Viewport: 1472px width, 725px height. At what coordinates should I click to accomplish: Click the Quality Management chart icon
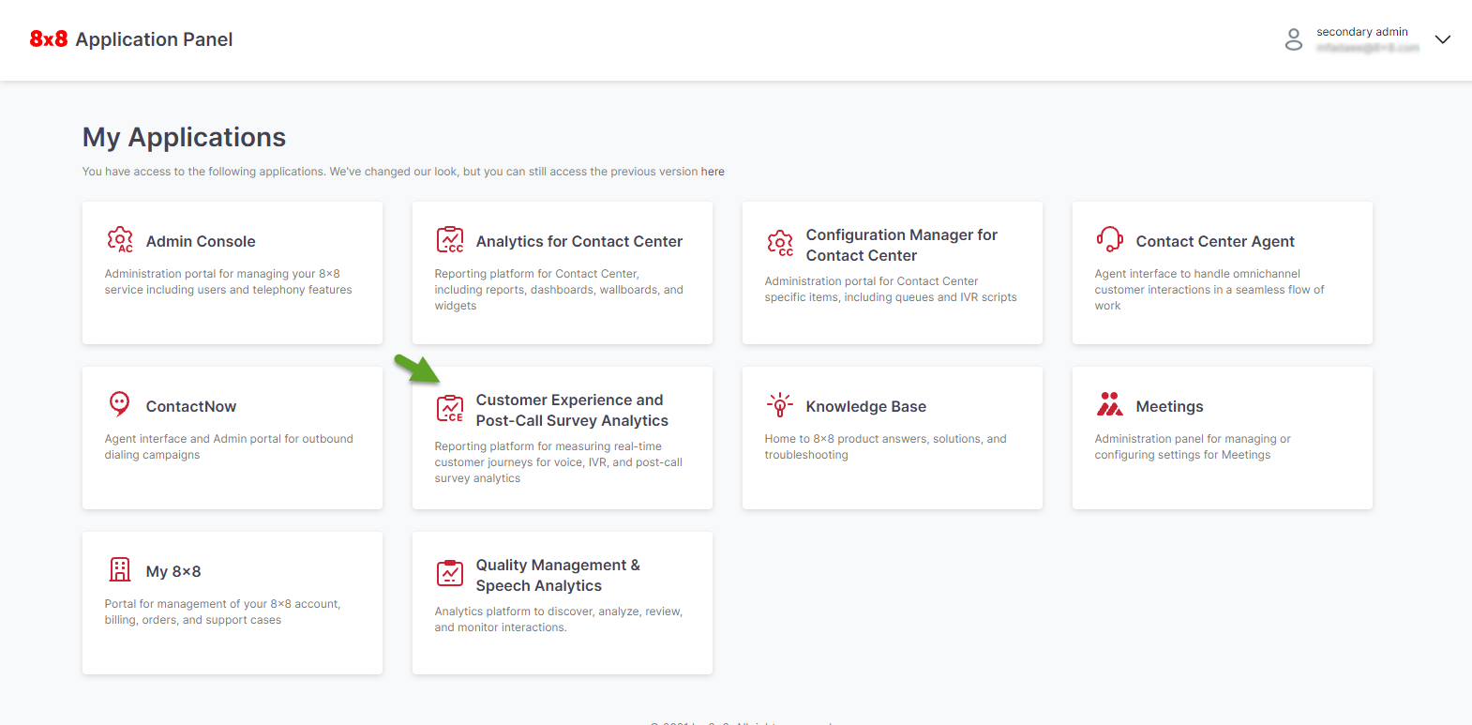[450, 573]
